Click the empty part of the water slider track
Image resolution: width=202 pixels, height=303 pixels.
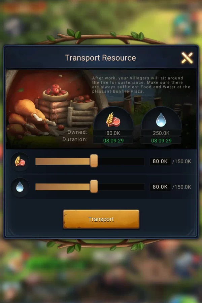click(121, 187)
